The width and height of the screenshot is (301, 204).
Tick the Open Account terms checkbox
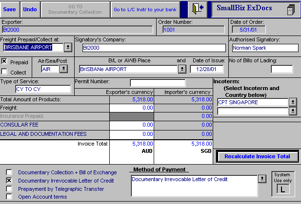click(x=9, y=197)
